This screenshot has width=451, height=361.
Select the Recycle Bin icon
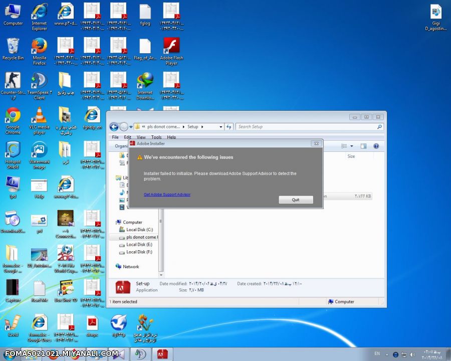click(x=13, y=49)
